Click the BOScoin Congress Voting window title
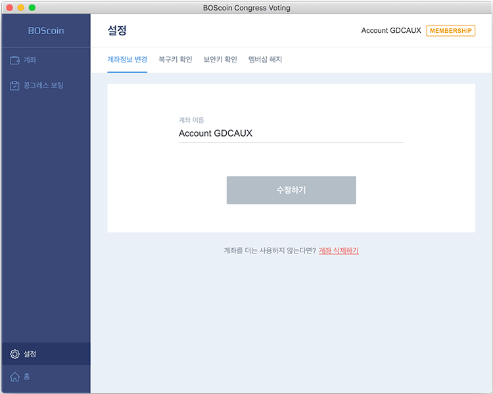 click(246, 8)
